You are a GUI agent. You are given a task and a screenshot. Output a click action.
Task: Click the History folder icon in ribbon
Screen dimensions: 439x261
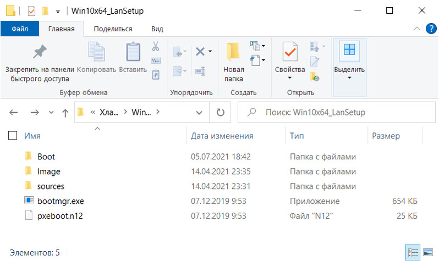coord(315,76)
